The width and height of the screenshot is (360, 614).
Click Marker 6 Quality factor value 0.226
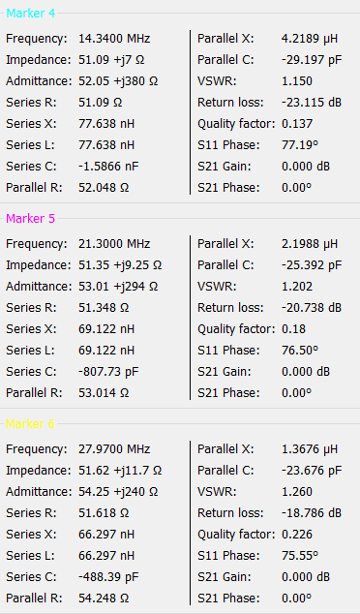point(297,535)
